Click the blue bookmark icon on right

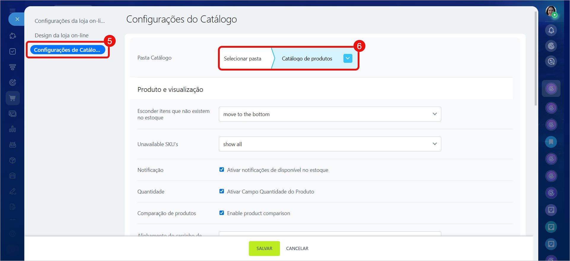[551, 142]
